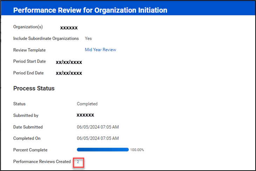The image size is (256, 171).
Task: Click the 100.00% percentage text
Action: (x=137, y=150)
